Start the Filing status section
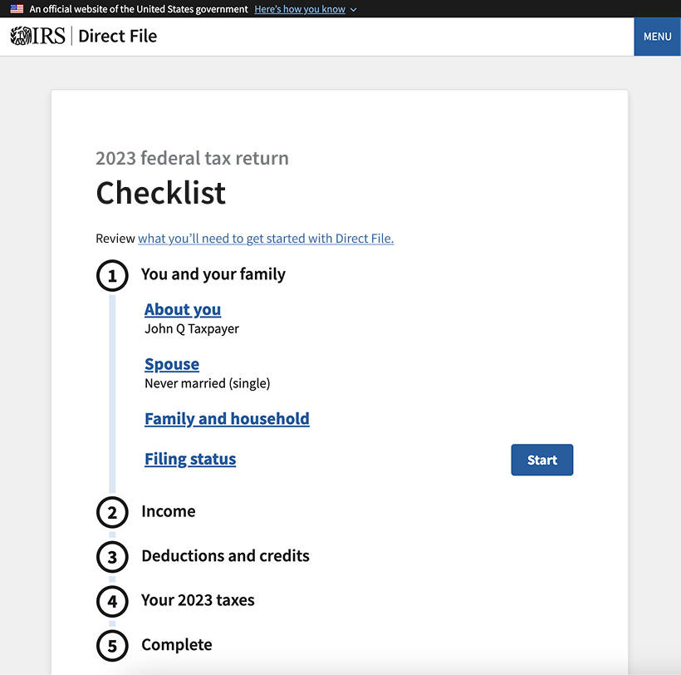This screenshot has height=675, width=681. 541,460
